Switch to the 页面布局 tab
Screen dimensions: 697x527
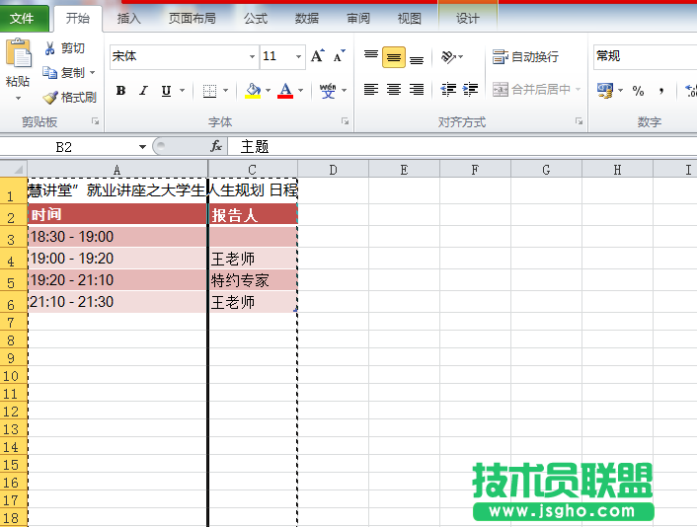(x=193, y=18)
